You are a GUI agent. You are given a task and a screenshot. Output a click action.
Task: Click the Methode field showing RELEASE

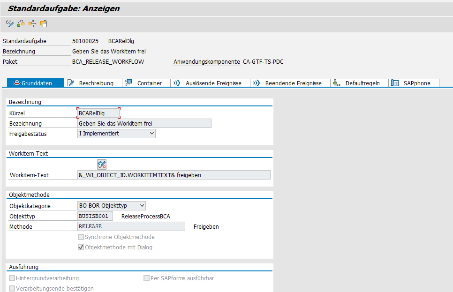click(x=131, y=226)
